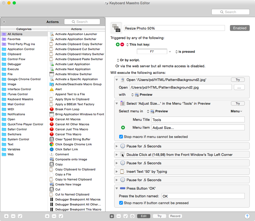Open the hot key dropdown arrow next to F7
255x221 pixels.
170,51
